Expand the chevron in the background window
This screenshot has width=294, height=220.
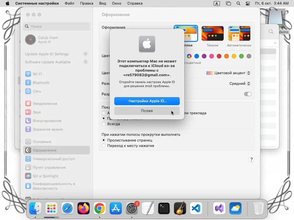tap(275, 43)
